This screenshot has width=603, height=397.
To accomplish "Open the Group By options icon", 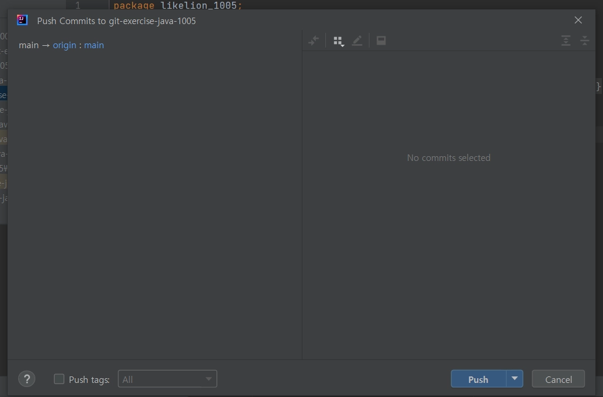I will (x=338, y=41).
